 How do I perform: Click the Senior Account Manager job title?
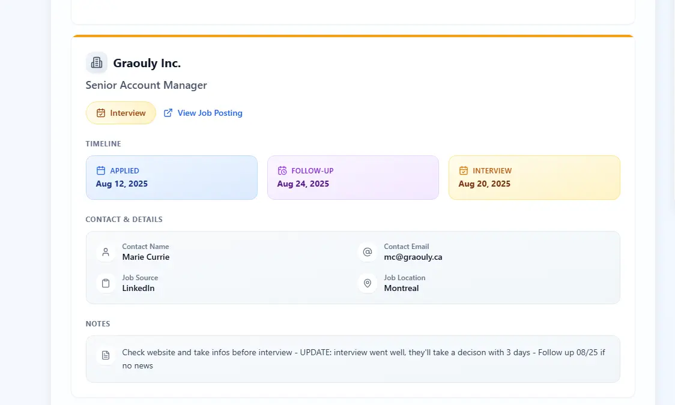(147, 85)
